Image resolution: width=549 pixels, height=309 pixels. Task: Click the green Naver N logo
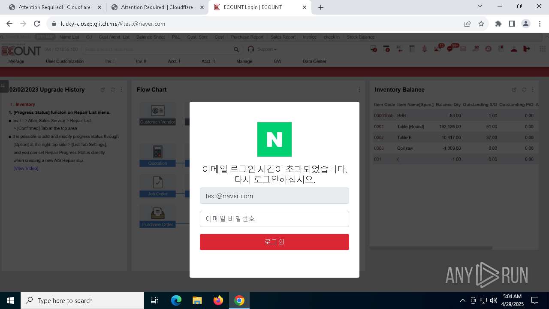click(274, 139)
